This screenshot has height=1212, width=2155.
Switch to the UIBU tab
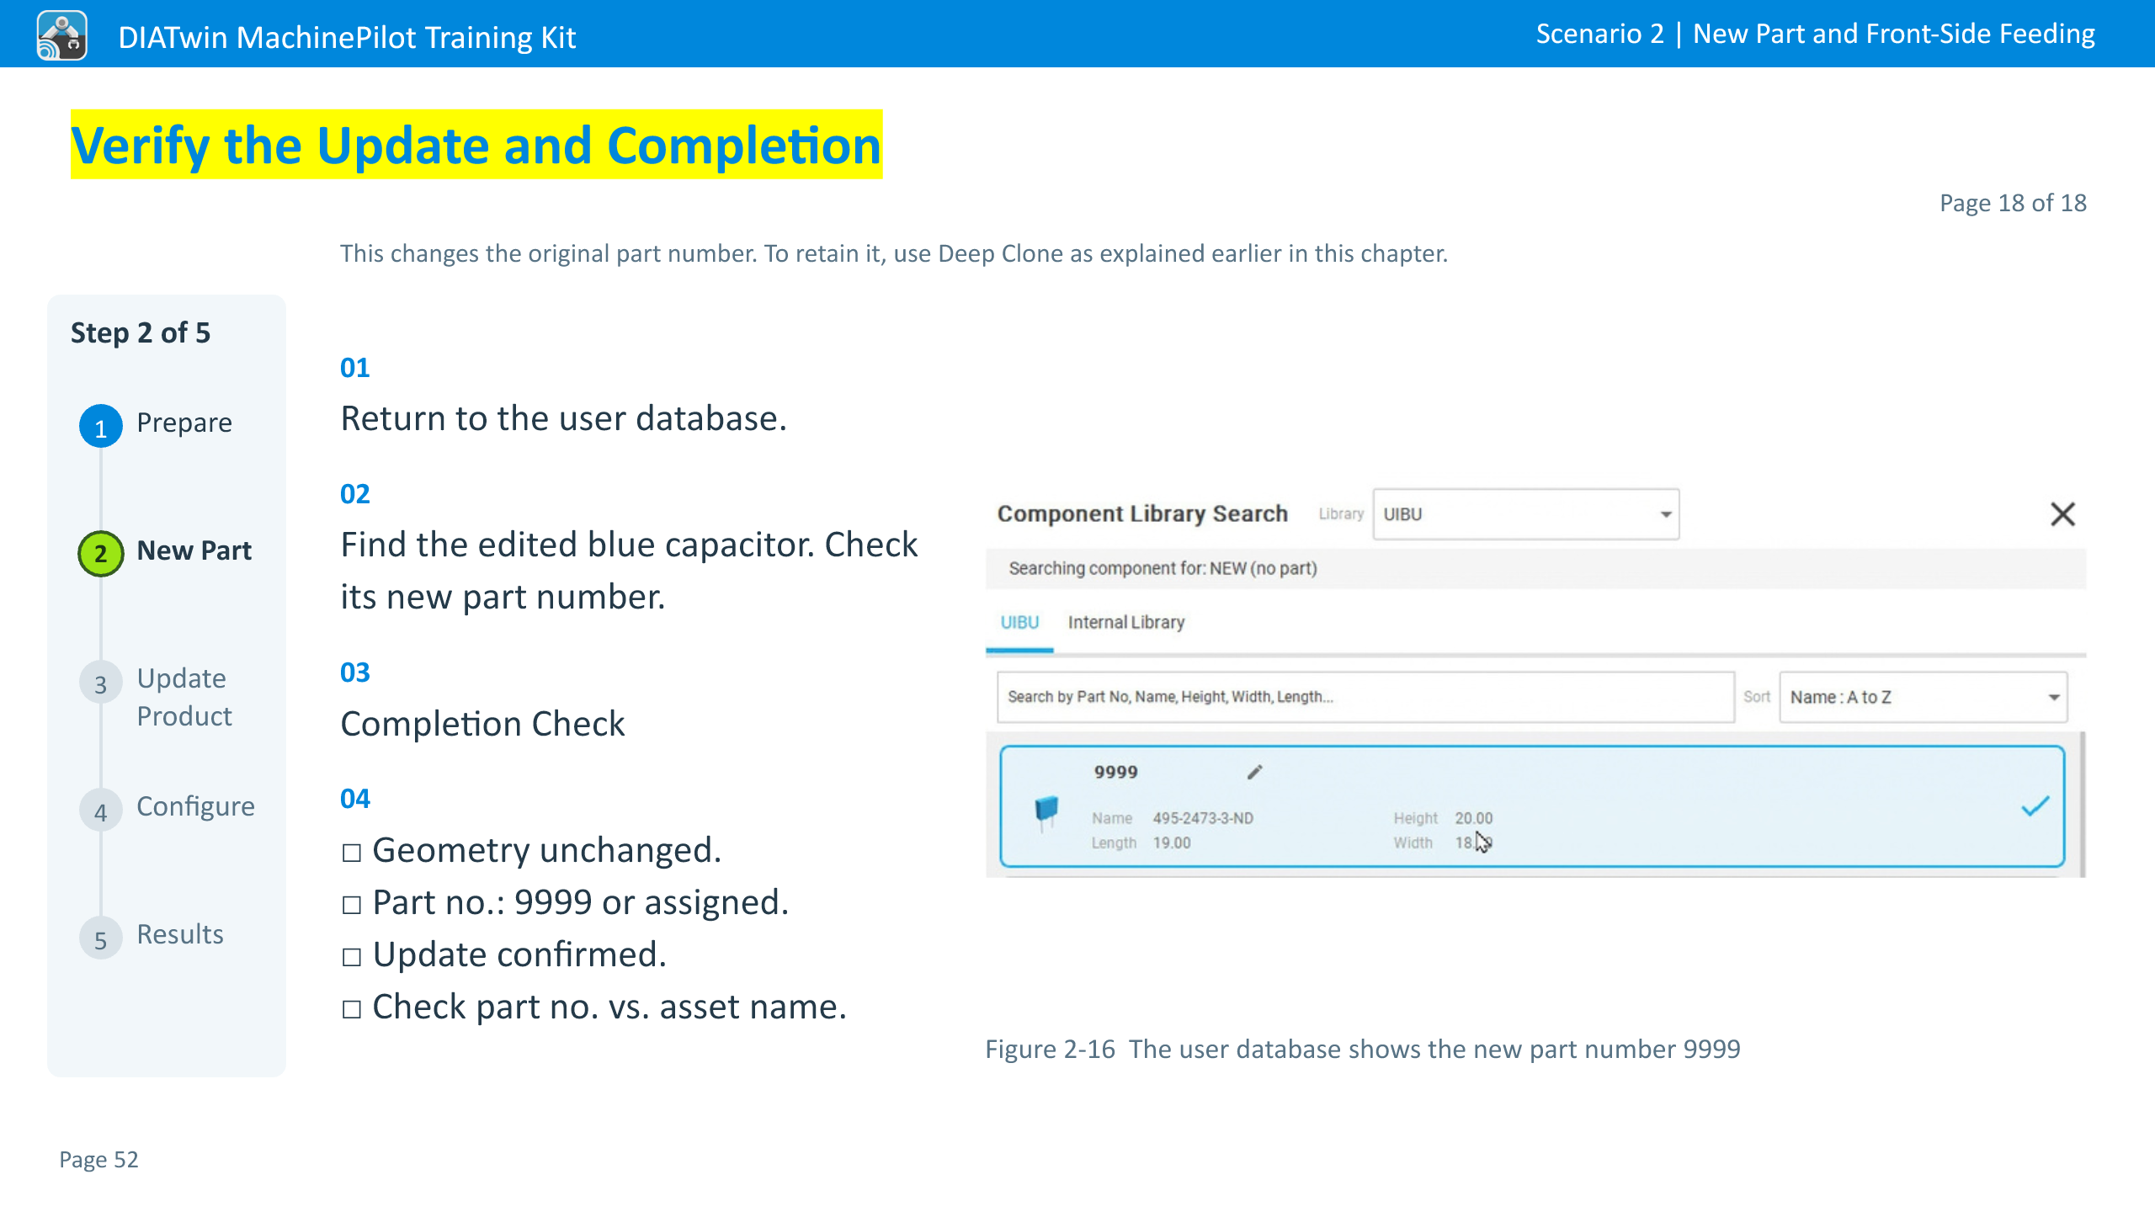point(1019,622)
